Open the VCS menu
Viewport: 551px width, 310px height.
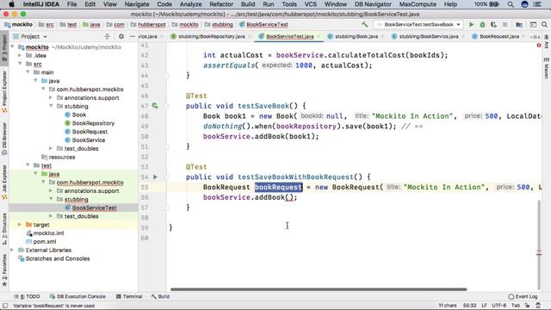310,4
